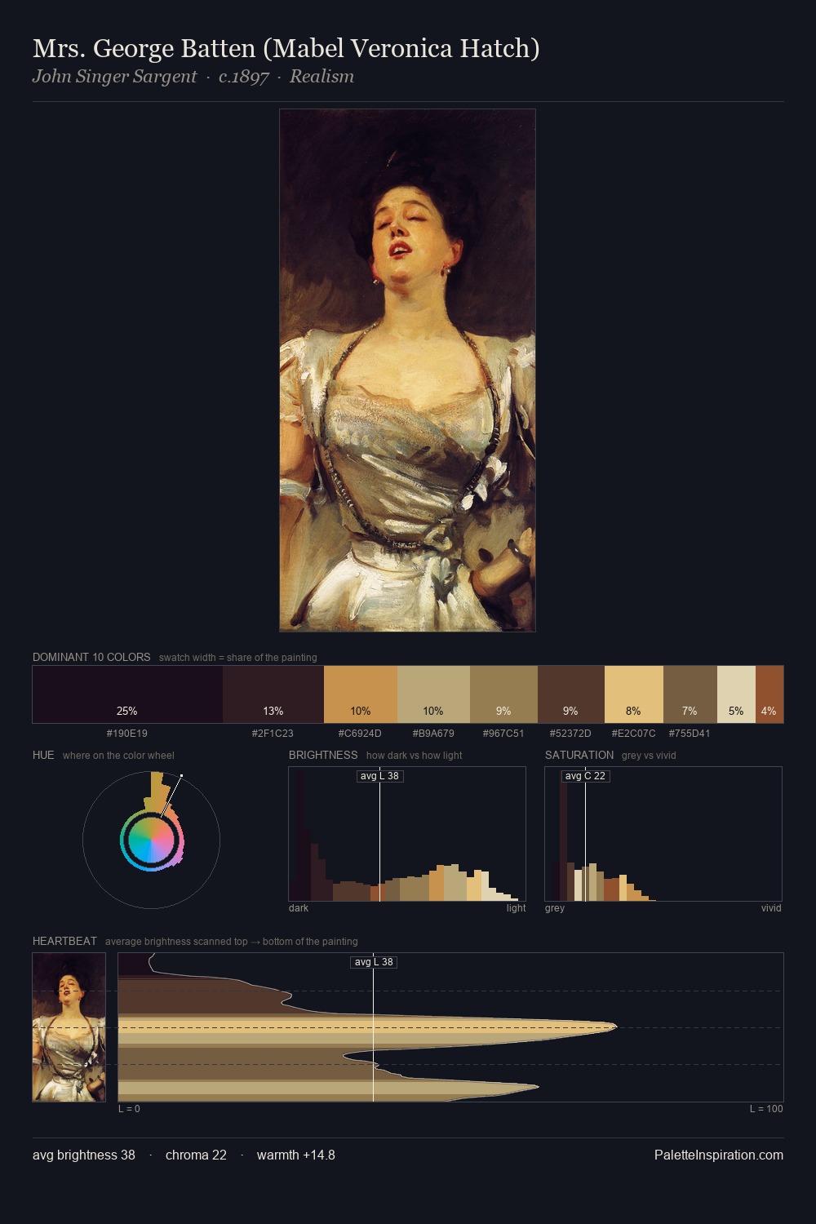
Task: Click the 5% cream swatch
Action: (736, 694)
